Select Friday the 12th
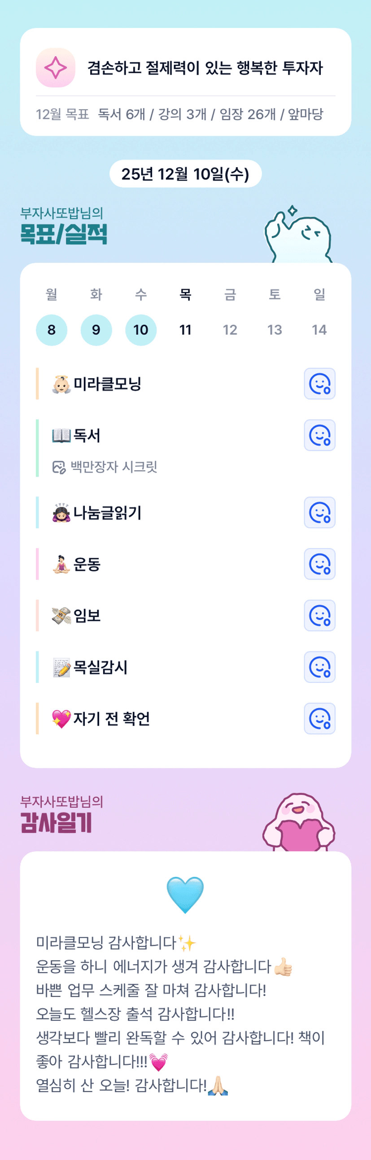The width and height of the screenshot is (371, 1160). (230, 330)
